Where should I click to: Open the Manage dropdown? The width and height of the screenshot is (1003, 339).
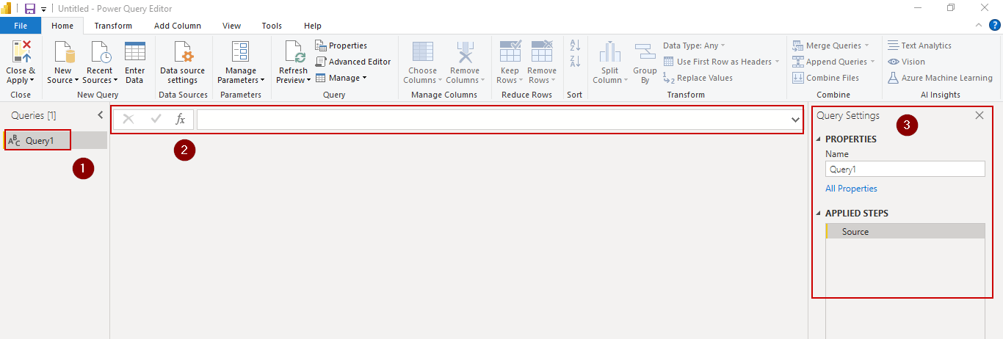coord(341,78)
